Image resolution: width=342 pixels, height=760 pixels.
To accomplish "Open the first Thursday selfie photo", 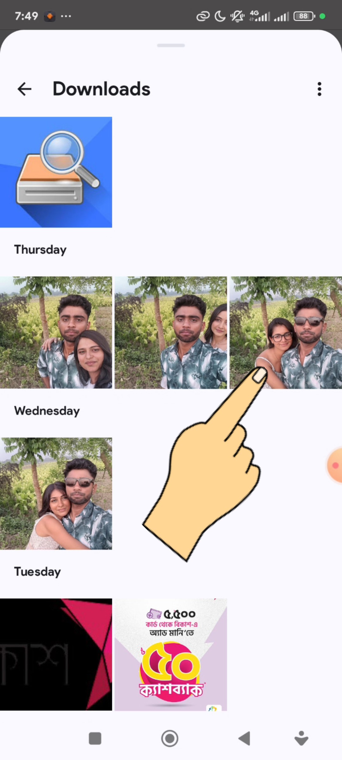I will pyautogui.click(x=56, y=332).
